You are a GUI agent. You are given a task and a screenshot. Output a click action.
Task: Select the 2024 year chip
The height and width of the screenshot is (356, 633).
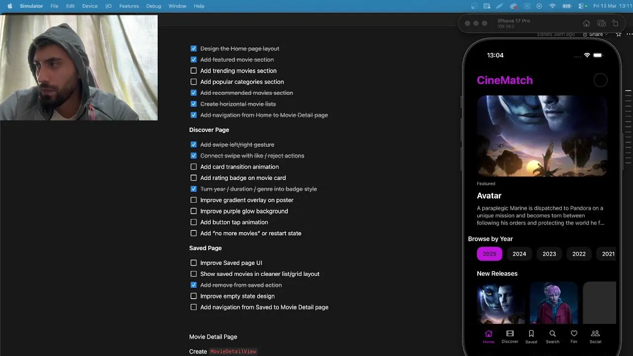(519, 254)
